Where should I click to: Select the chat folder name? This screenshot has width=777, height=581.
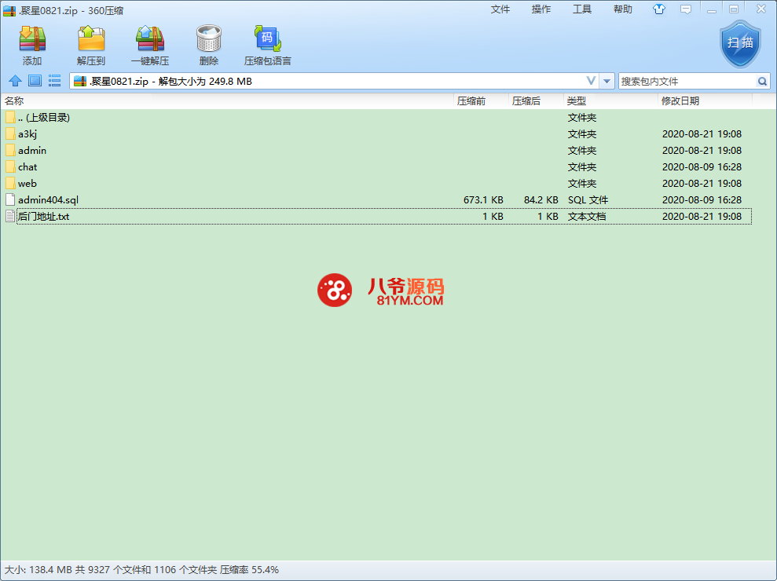27,167
